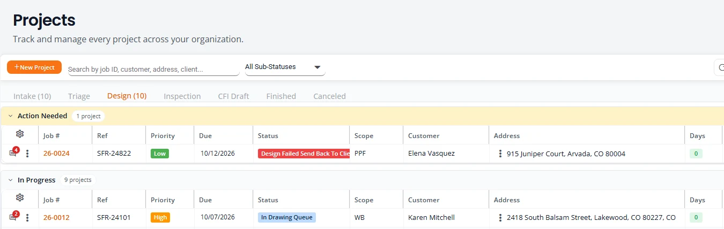The width and height of the screenshot is (724, 229).
Task: Click customer "Karen Mitchell"
Action: click(431, 218)
